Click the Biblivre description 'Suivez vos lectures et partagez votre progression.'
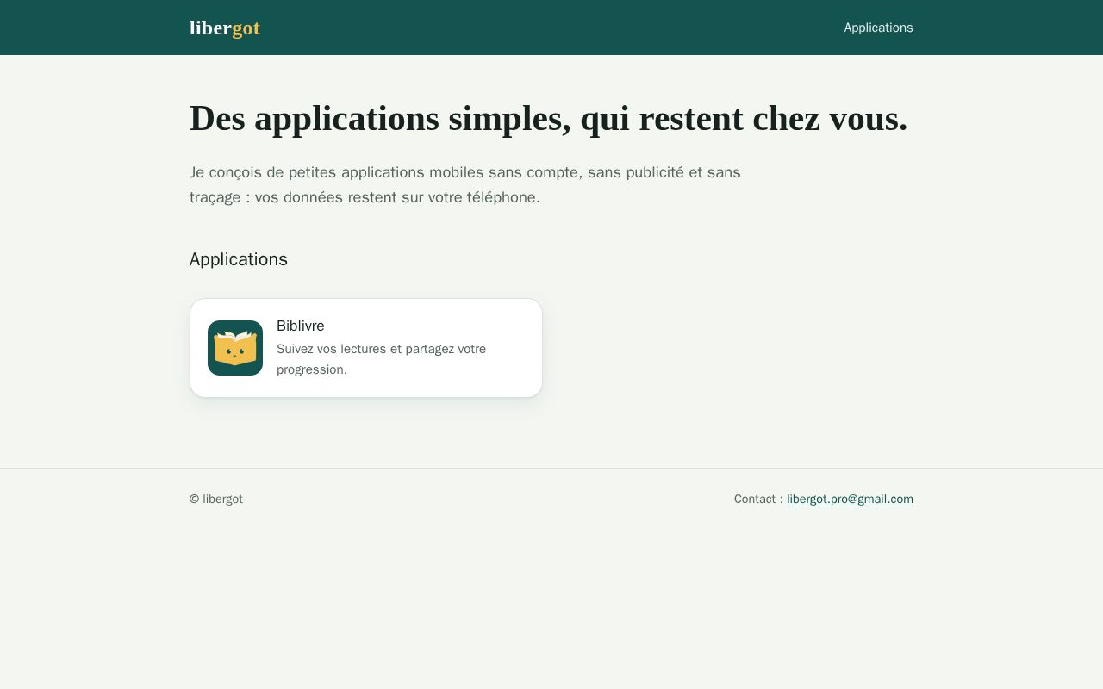This screenshot has height=689, width=1103. point(381,359)
